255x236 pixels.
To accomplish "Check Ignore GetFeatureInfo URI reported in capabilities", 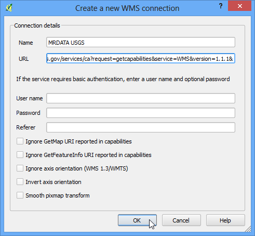I will click(20, 155).
